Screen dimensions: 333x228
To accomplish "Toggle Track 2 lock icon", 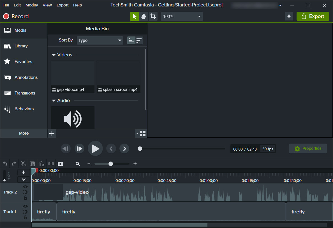I will coord(25,198).
